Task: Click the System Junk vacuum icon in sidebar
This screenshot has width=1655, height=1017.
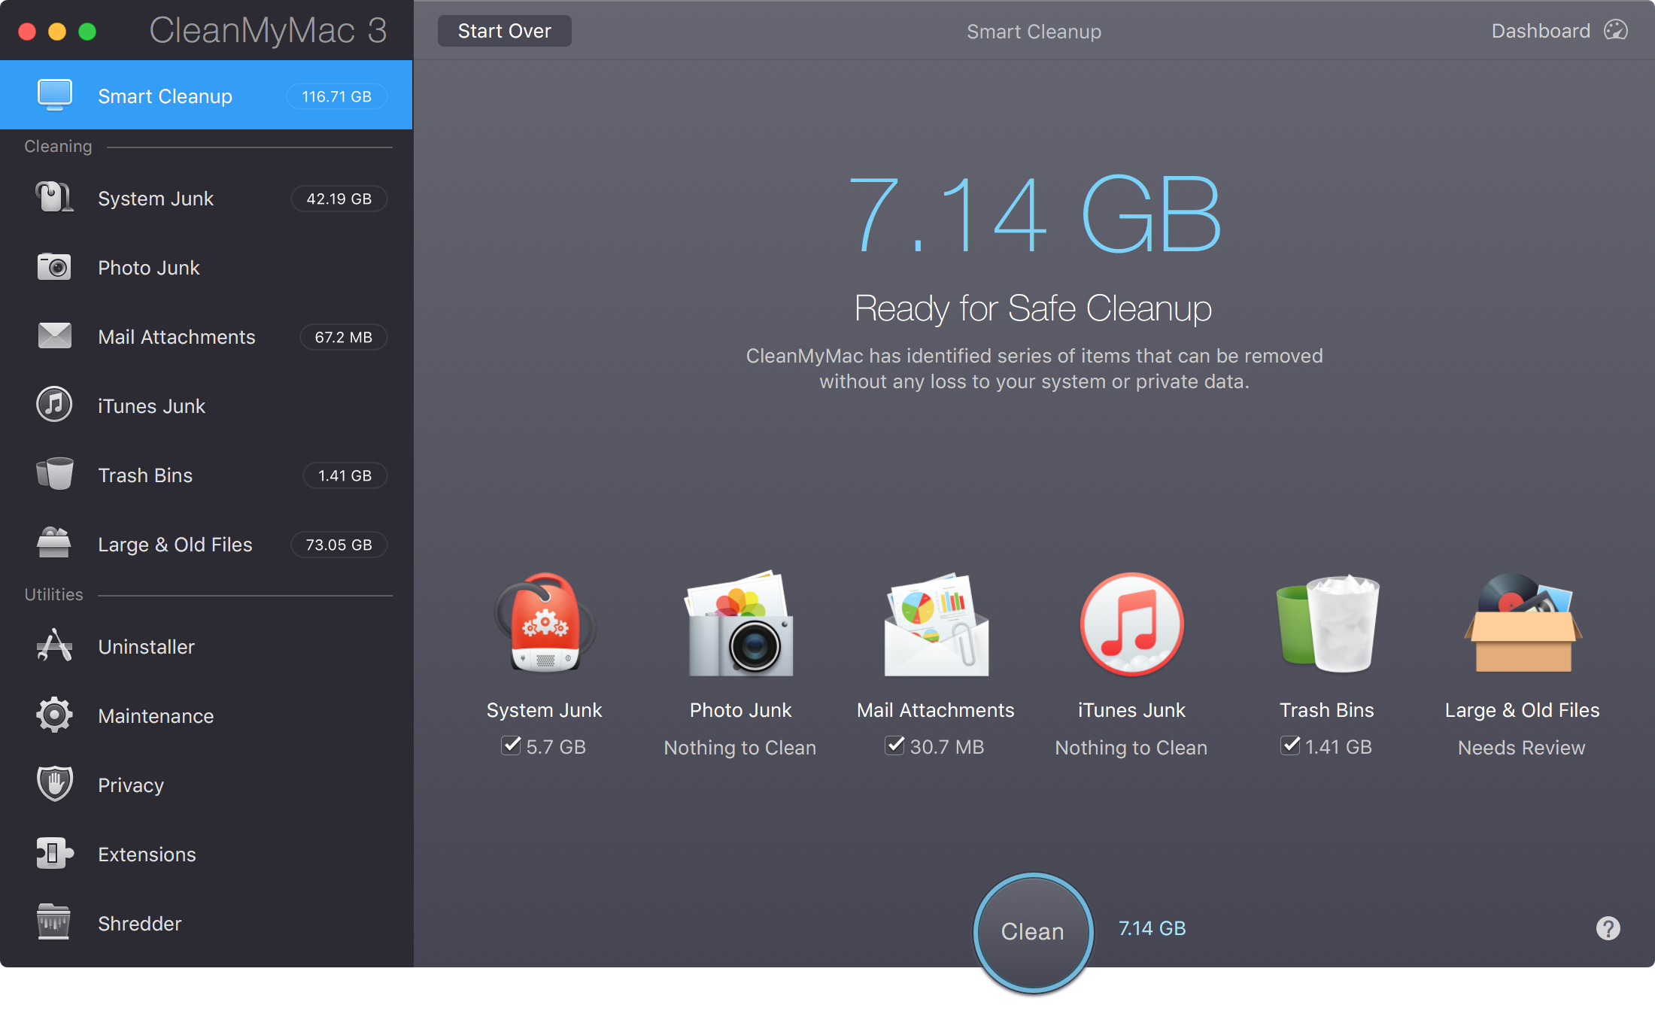Action: pos(54,198)
